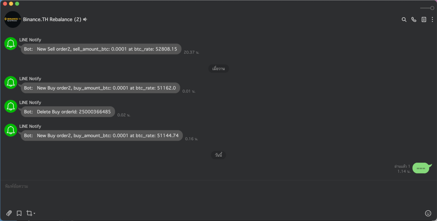Open chat search with magnifier icon
Screen dimensions: 437x221
pos(404,20)
